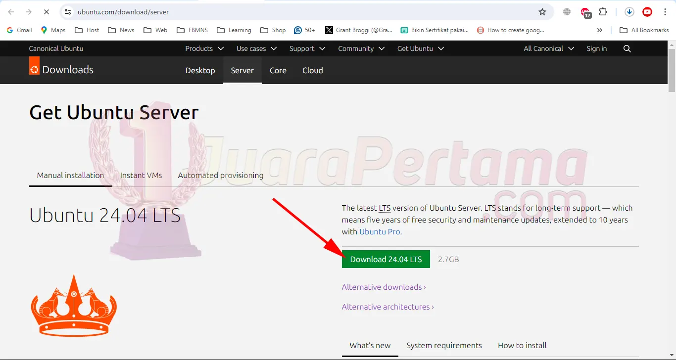676x360 pixels.
Task: Select the Manual installation tab
Action: [x=71, y=175]
